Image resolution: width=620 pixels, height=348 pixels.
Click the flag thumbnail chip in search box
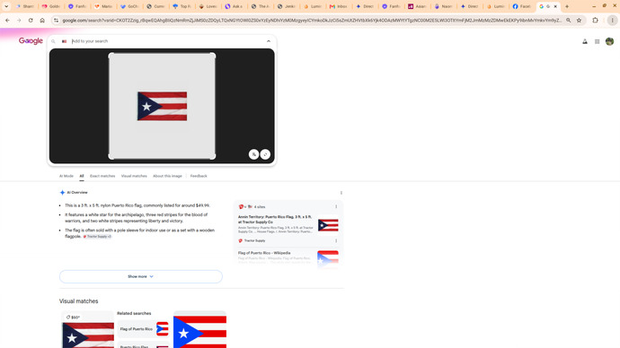[64, 41]
